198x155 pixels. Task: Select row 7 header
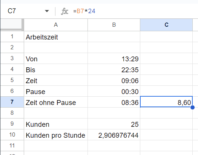[12, 102]
